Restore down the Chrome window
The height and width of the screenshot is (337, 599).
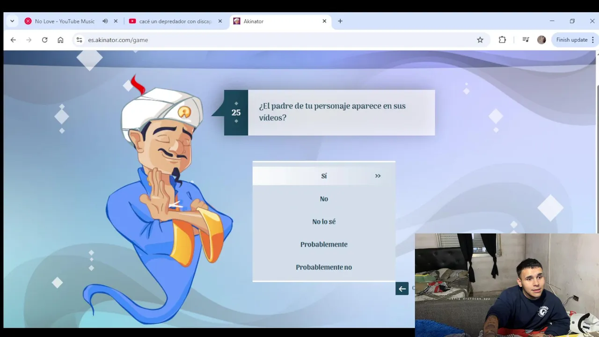pos(572,21)
